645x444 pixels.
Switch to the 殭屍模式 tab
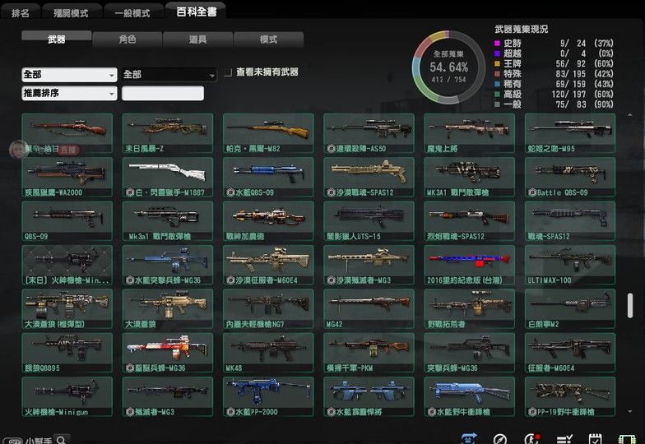72,12
